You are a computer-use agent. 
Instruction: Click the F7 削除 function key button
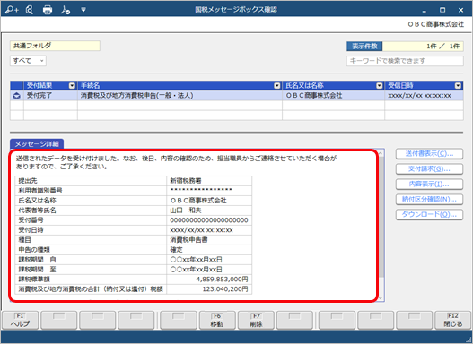pos(256,320)
